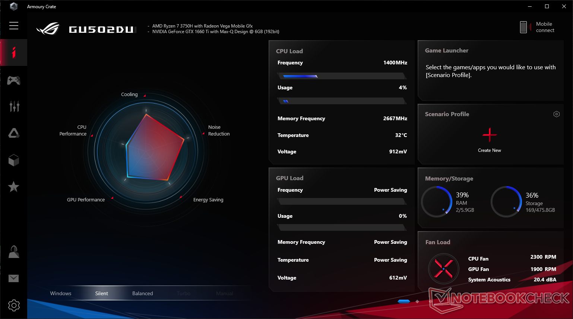
Task: Go to the second page indicator dot
Action: (x=417, y=302)
